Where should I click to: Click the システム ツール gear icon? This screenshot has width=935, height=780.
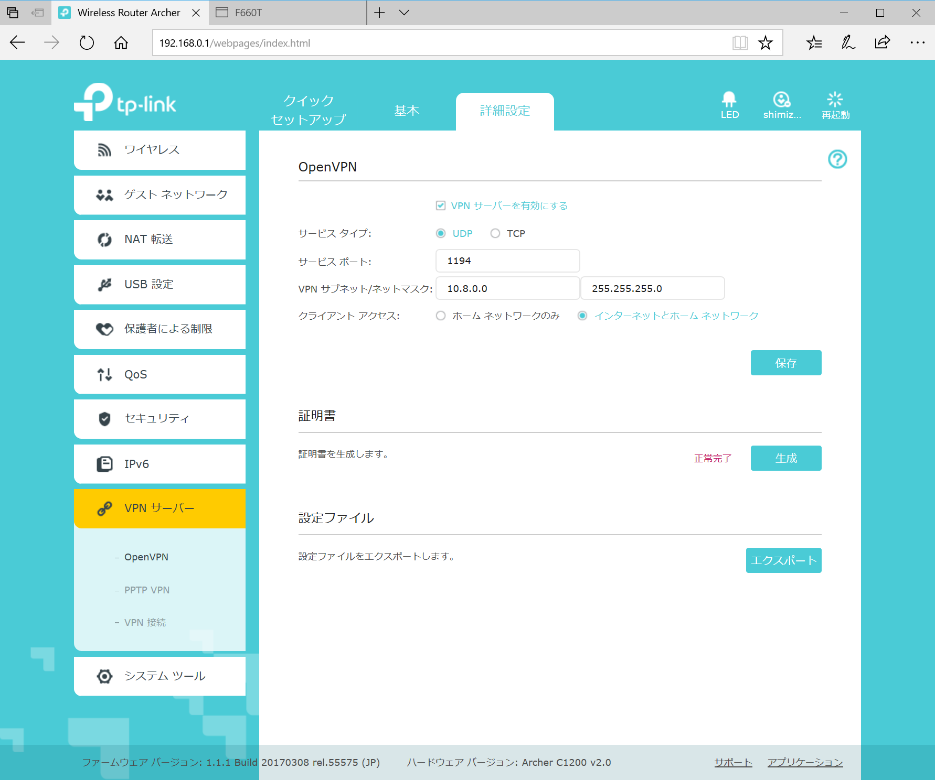tap(104, 676)
